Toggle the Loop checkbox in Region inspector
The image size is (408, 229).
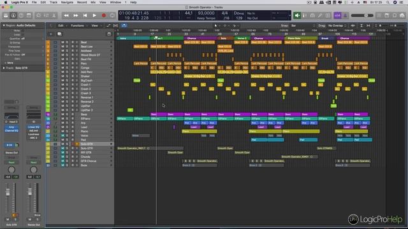(23, 34)
